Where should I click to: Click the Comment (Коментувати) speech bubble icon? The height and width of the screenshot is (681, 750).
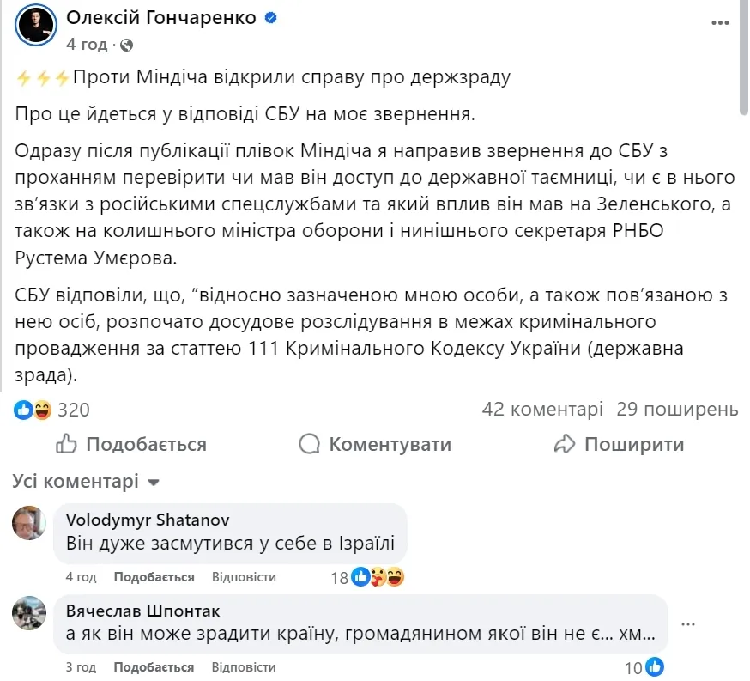(307, 444)
